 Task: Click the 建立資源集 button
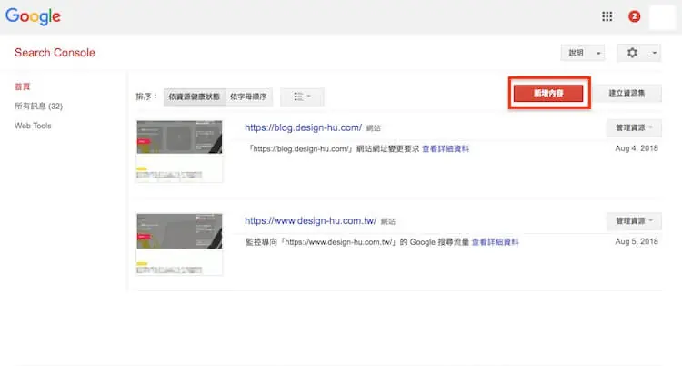[627, 93]
